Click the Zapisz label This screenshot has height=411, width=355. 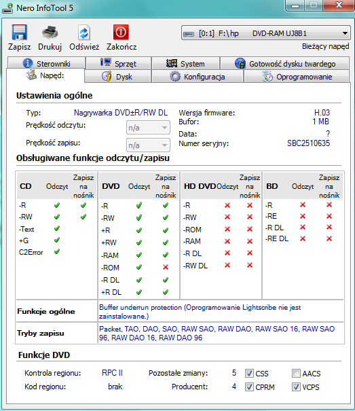(x=19, y=47)
